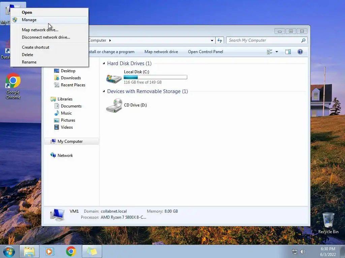Select Create shortcut in context menu
Image resolution: width=345 pixels, height=258 pixels.
pyautogui.click(x=49, y=47)
